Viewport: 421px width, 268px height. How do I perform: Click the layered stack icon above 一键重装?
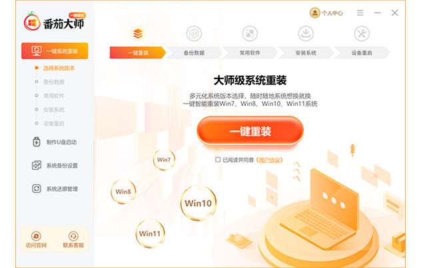coord(138,34)
